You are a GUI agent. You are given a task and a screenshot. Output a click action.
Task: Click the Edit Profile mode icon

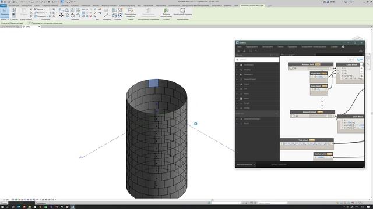pos(131,10)
